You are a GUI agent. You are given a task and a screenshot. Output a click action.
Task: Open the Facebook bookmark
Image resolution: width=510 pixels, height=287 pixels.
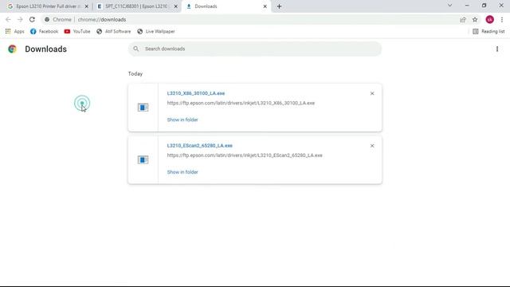click(45, 32)
